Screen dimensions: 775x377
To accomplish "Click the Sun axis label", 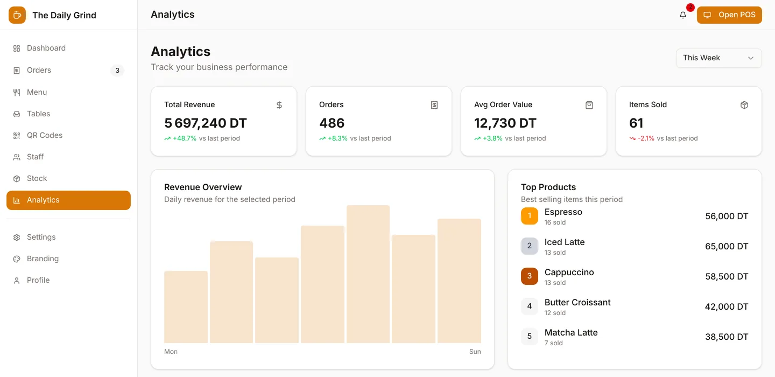I will click(x=475, y=352).
